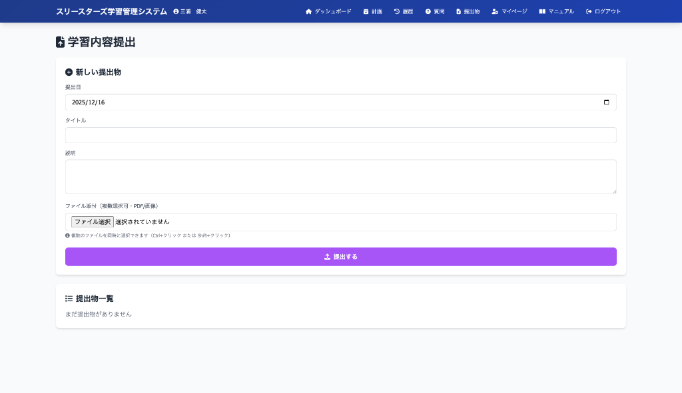Click the history clock icon beside 履歴
The height and width of the screenshot is (393, 682).
[x=397, y=11]
